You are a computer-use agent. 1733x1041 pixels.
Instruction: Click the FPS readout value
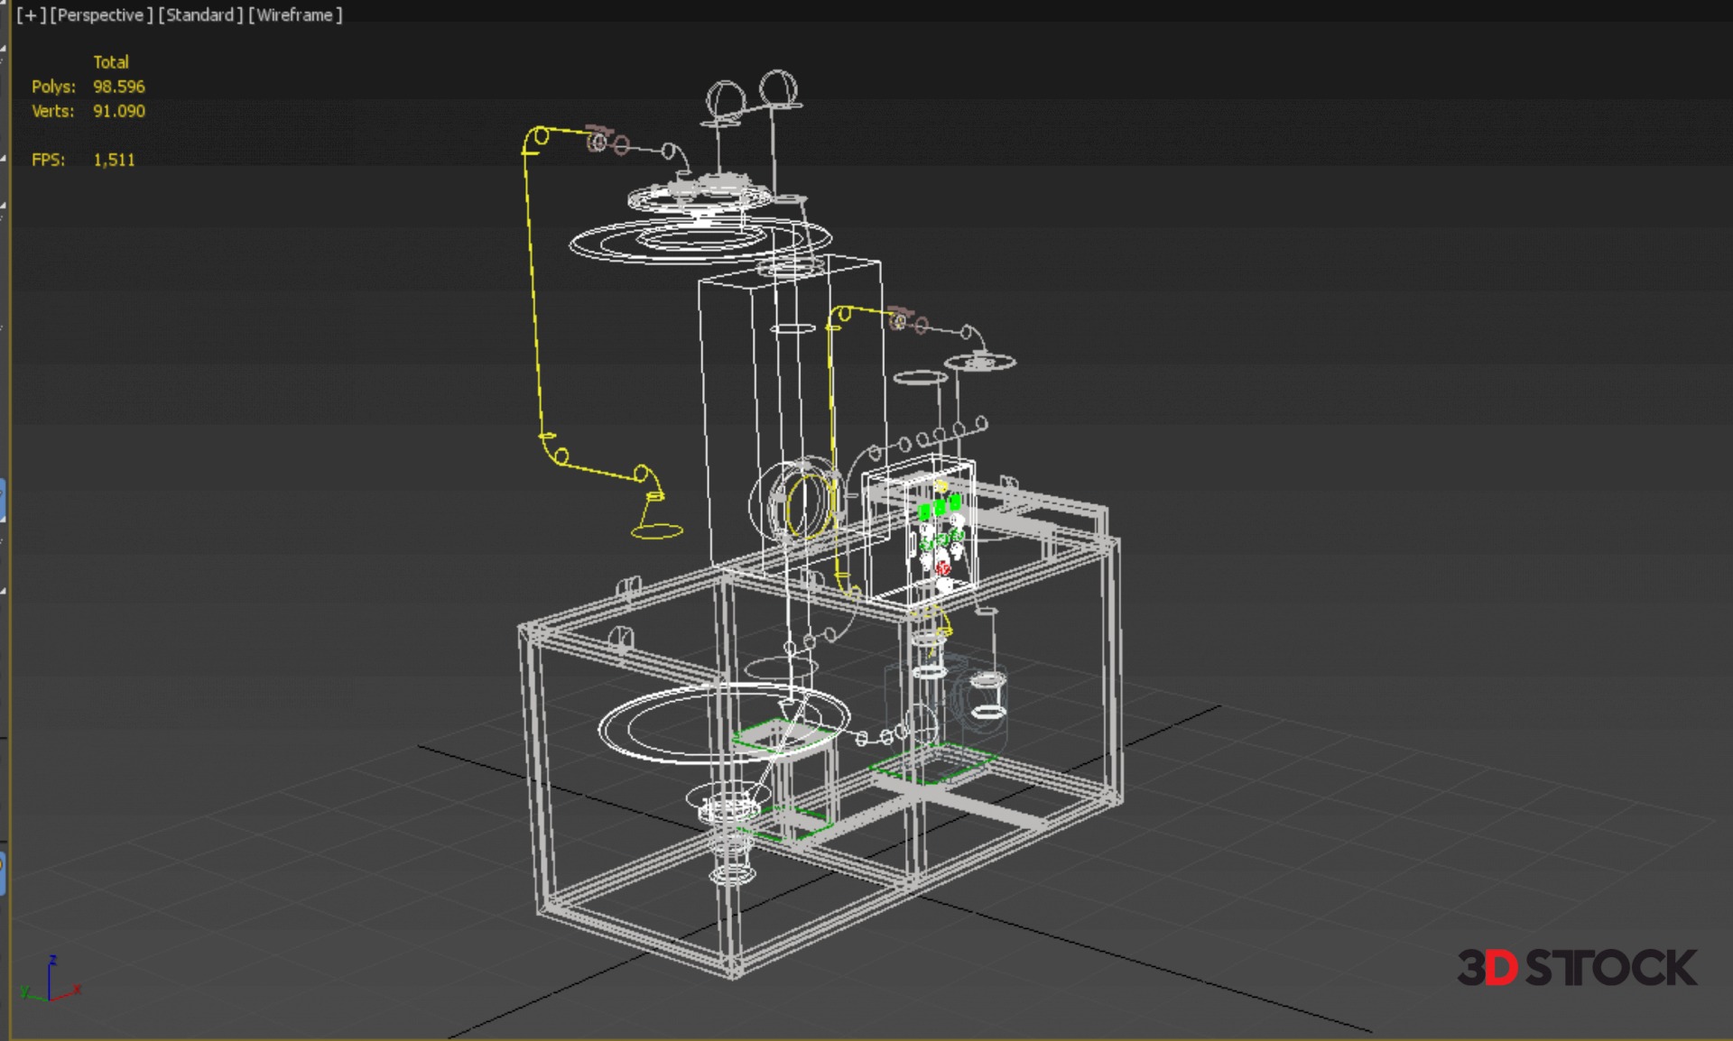coord(114,160)
